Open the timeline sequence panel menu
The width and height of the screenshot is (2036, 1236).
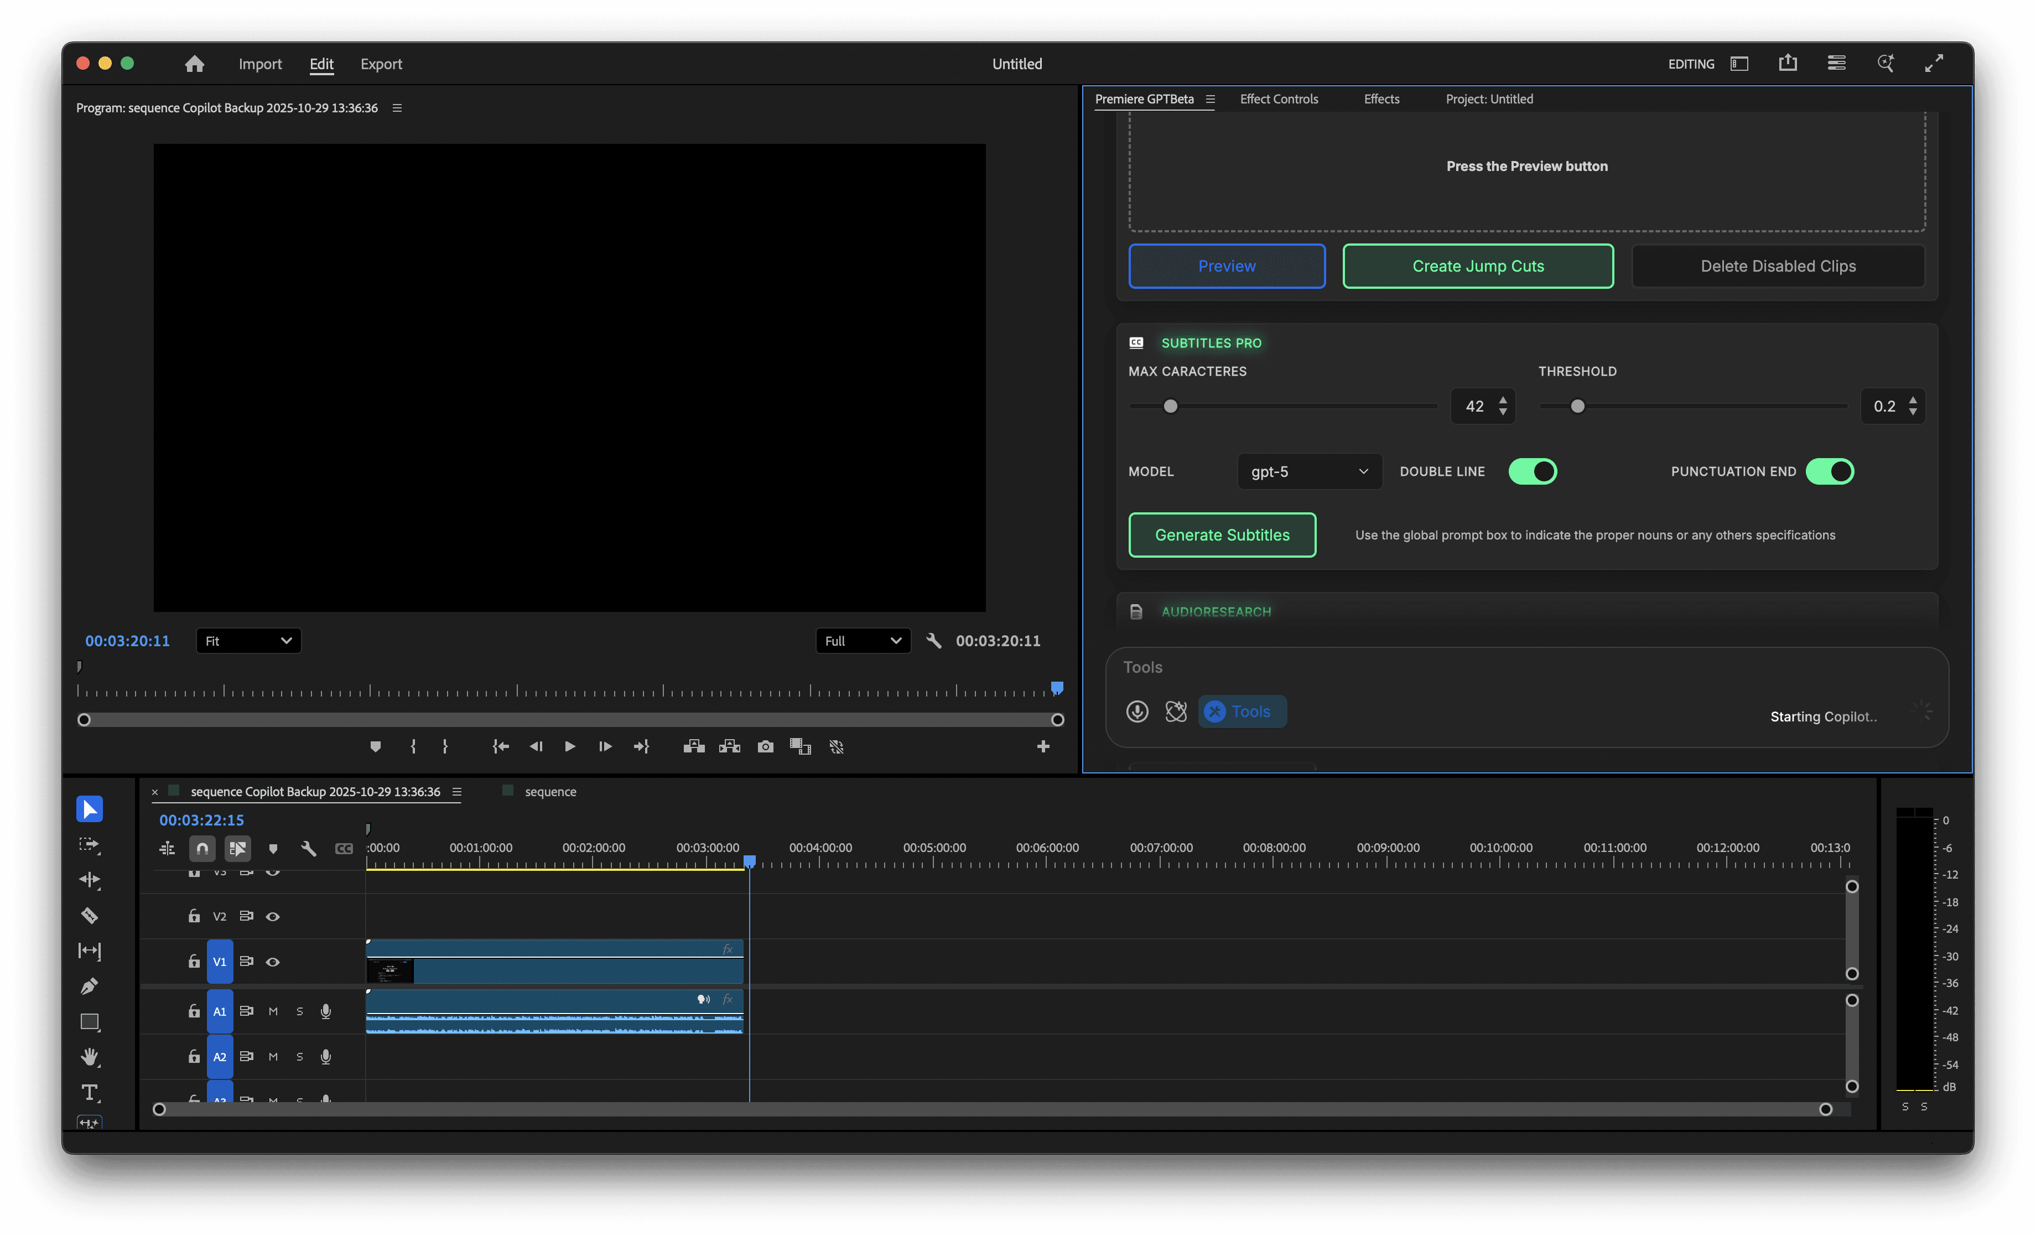[x=456, y=792]
